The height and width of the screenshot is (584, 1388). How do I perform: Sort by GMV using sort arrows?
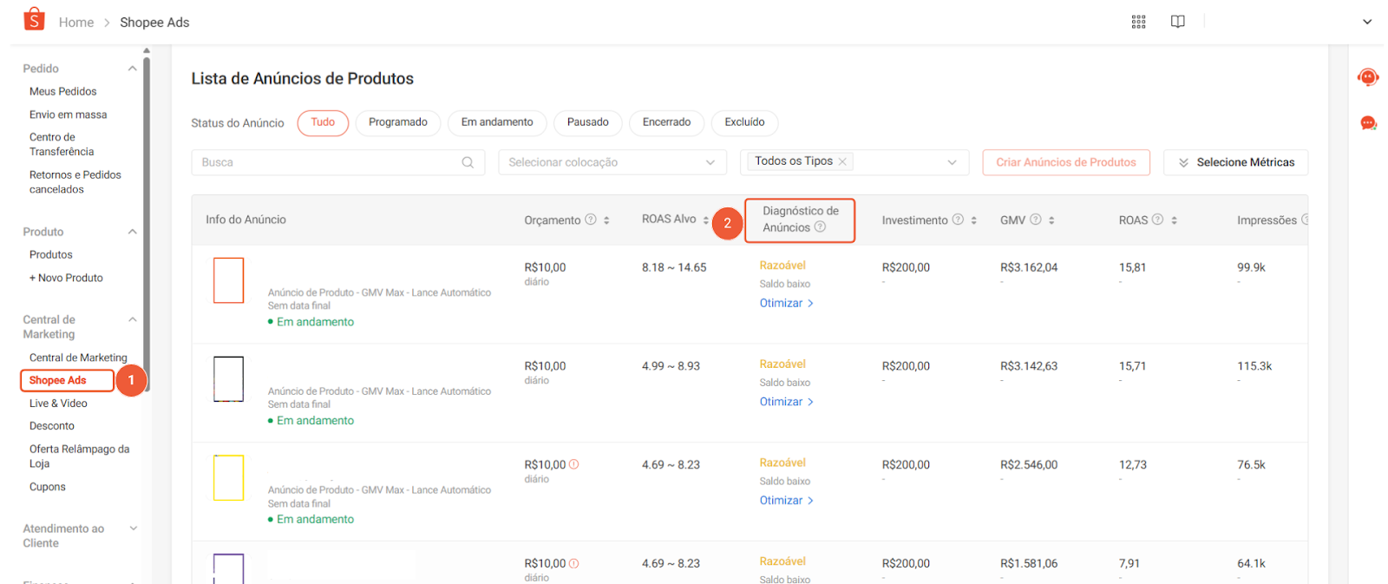tap(1051, 220)
